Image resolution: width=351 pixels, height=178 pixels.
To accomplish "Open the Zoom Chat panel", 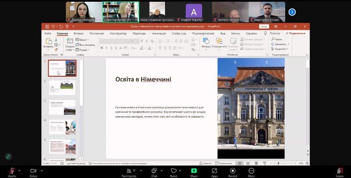I will 154,170.
